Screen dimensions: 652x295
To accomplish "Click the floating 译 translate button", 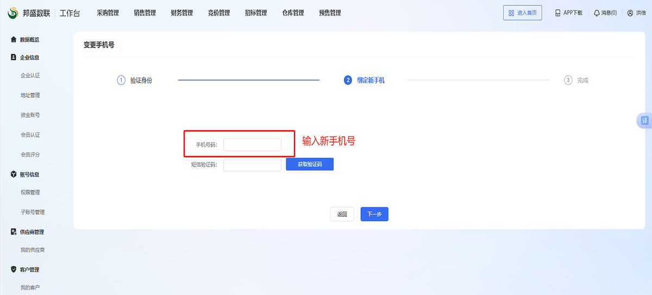I will click(644, 121).
